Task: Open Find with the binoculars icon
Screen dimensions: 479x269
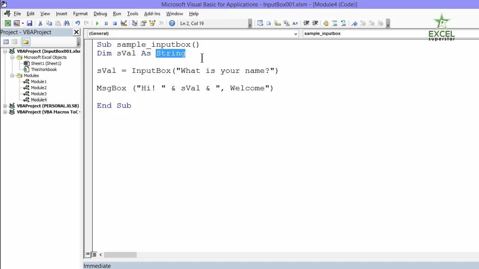Action: pyautogui.click(x=67, y=23)
